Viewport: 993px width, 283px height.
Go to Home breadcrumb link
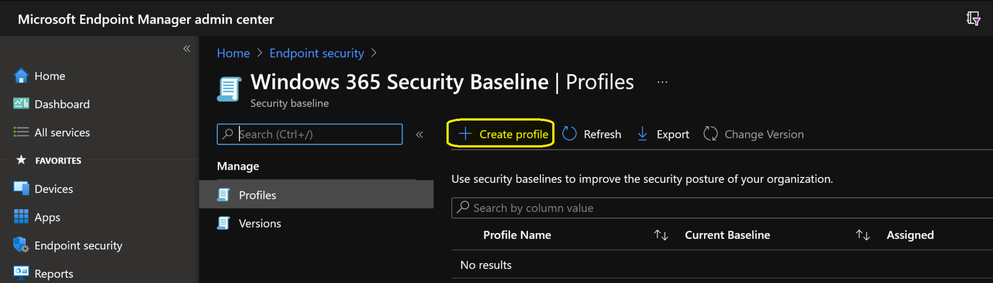233,53
